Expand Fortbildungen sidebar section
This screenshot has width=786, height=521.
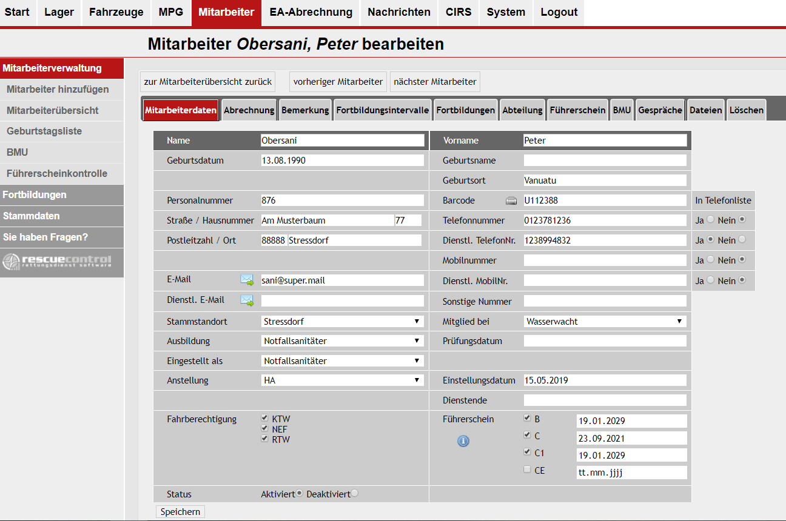click(x=62, y=194)
